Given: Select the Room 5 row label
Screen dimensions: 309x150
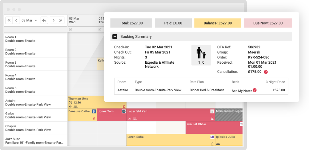Looking at the screenshot, I should point(35,90).
